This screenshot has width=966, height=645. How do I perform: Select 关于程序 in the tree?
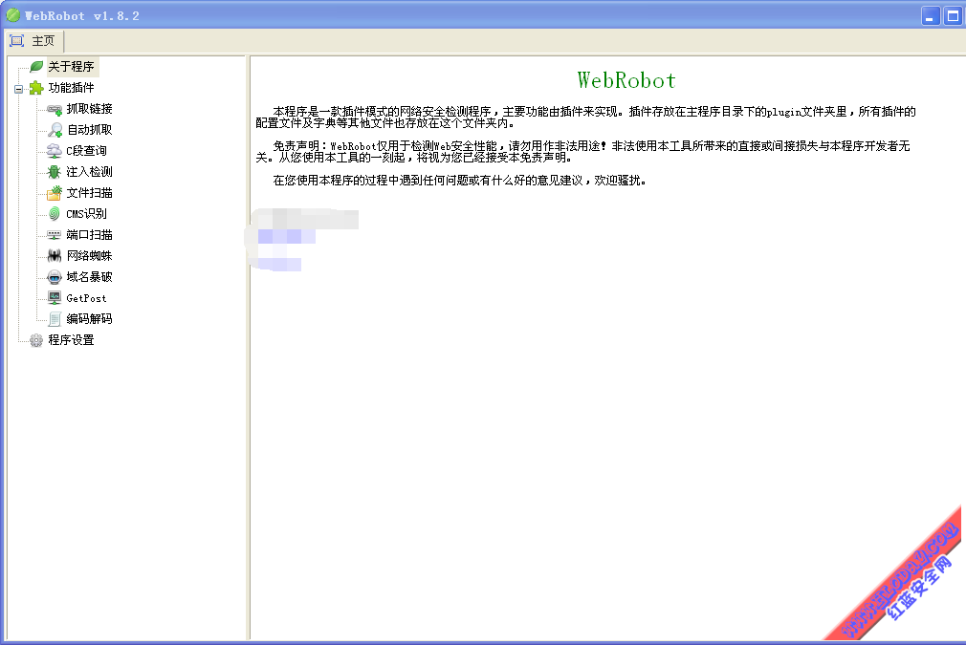(x=71, y=67)
